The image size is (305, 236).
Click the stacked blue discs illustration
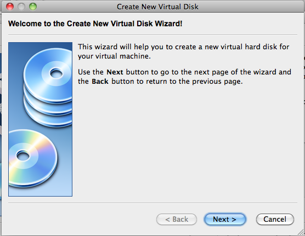(48, 88)
